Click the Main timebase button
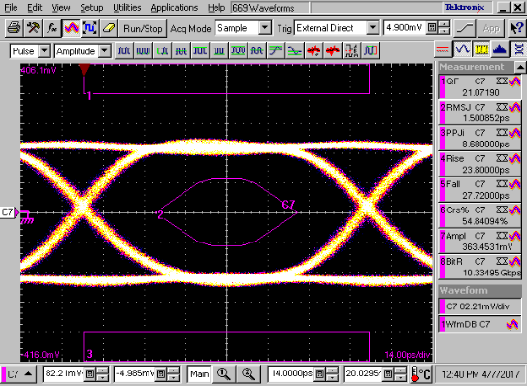The height and width of the screenshot is (387, 528). [199, 373]
